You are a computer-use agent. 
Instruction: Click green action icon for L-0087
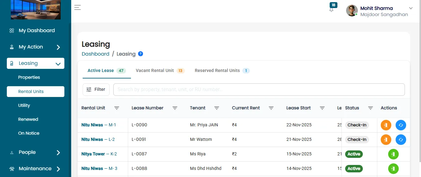tap(393, 154)
